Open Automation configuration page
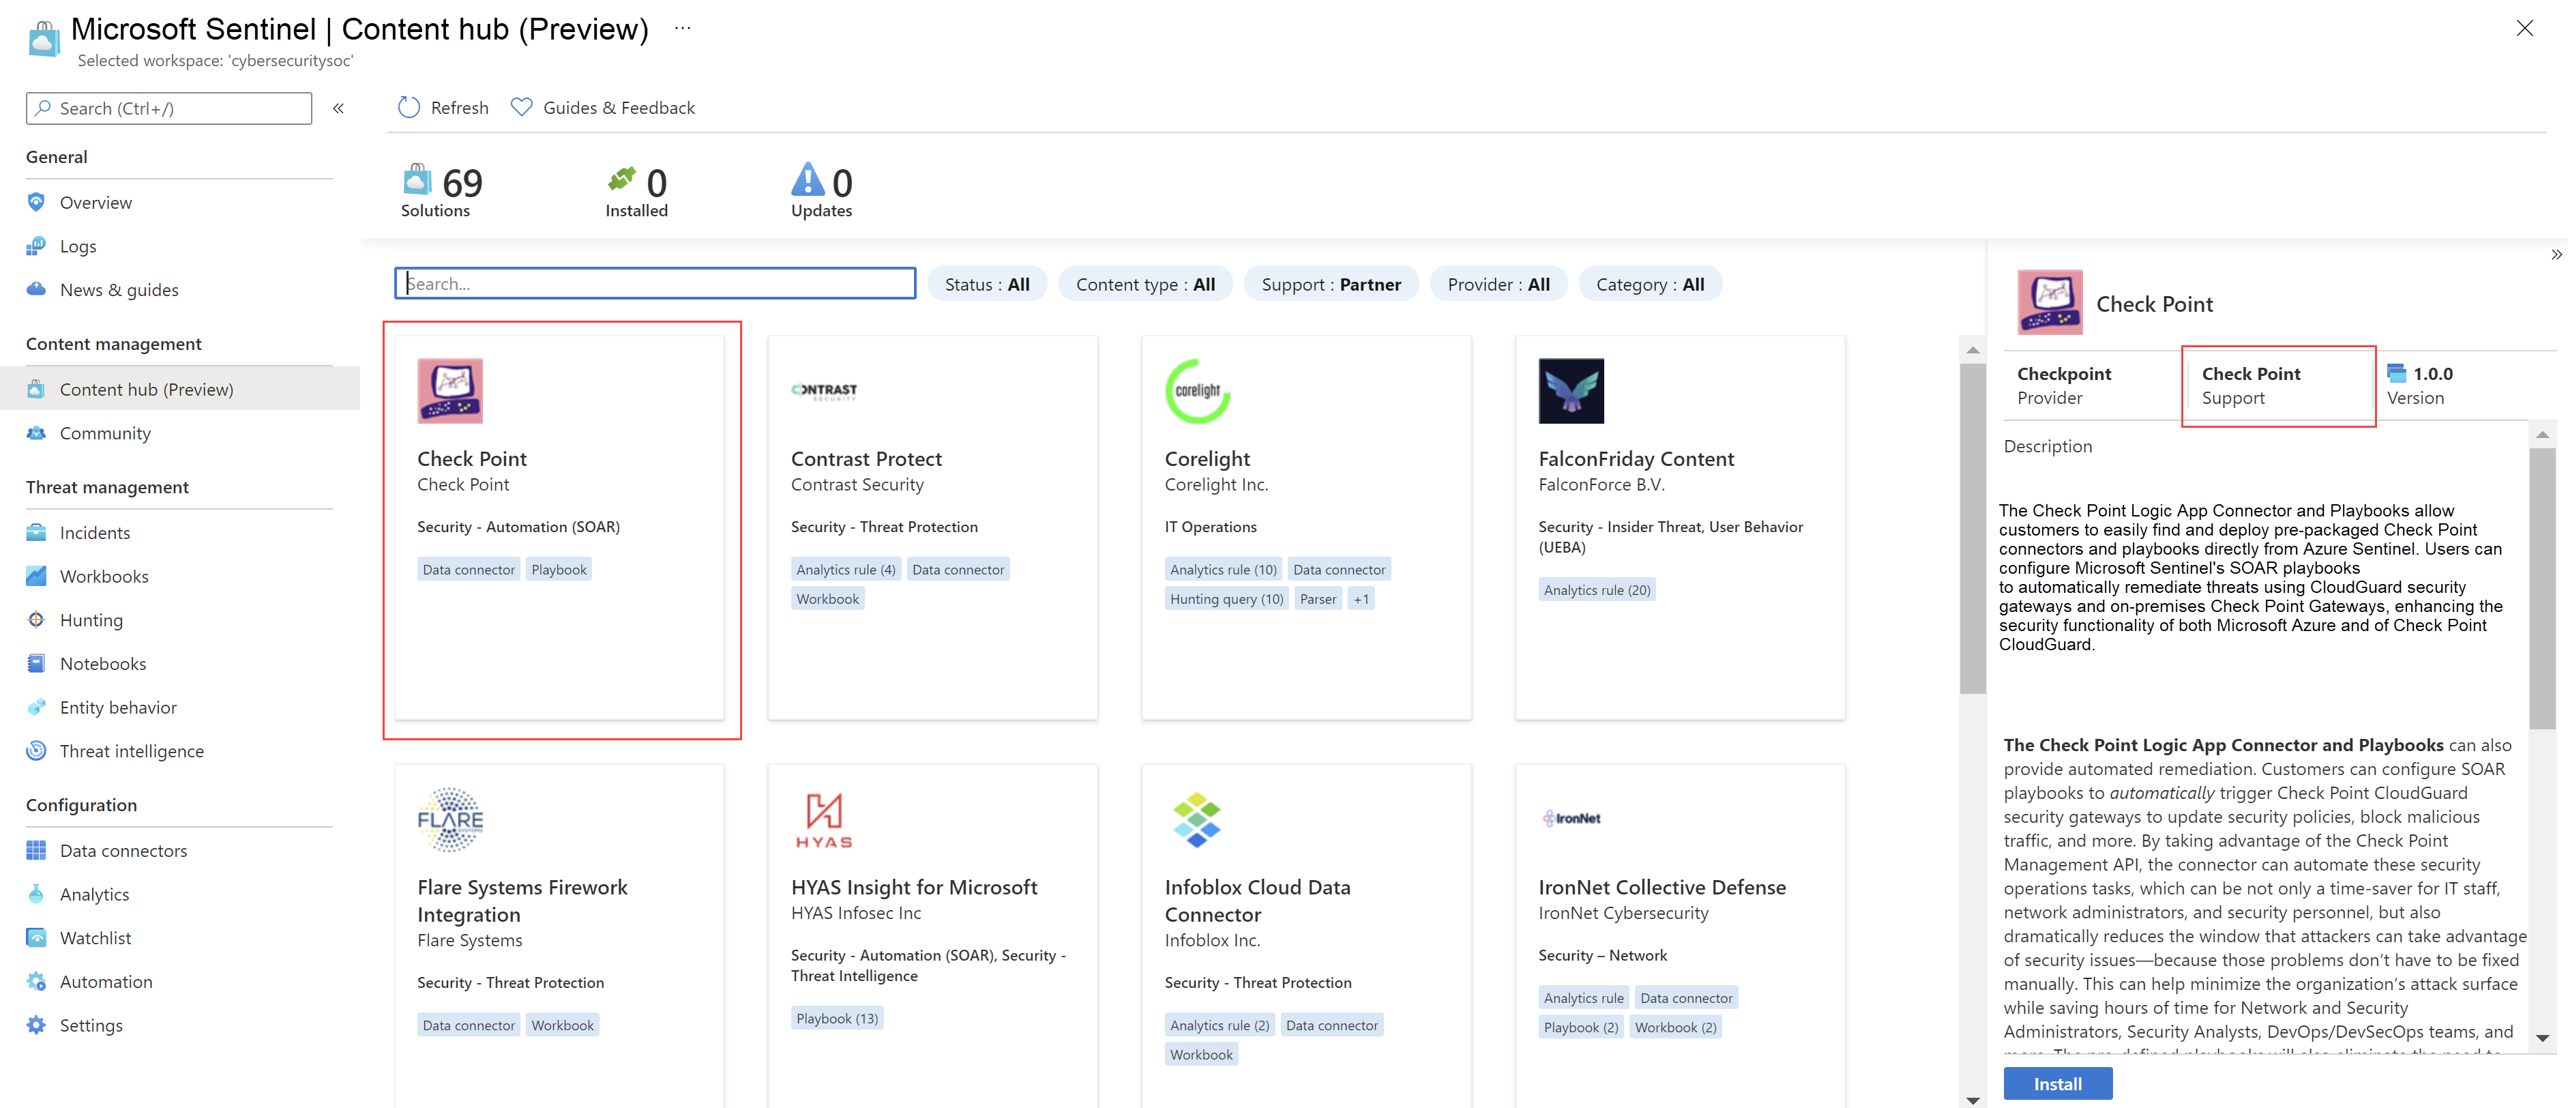 pos(106,981)
